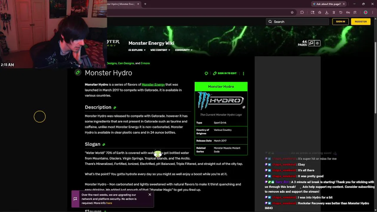Bookmark this page with the star icon
Image resolution: width=377 pixels, height=212 pixels.
click(x=292, y=12)
